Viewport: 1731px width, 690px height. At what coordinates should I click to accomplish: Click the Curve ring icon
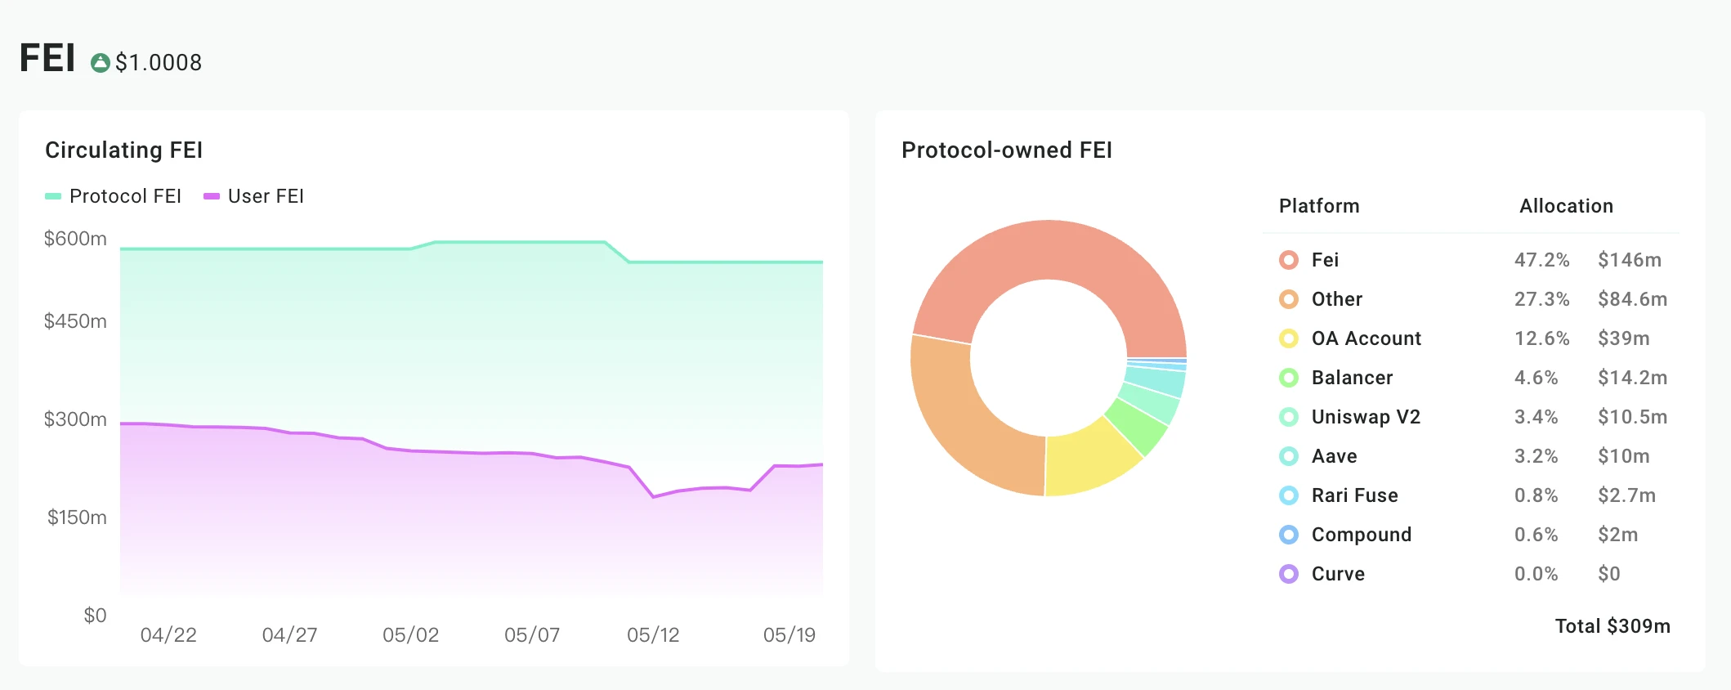pos(1289,574)
